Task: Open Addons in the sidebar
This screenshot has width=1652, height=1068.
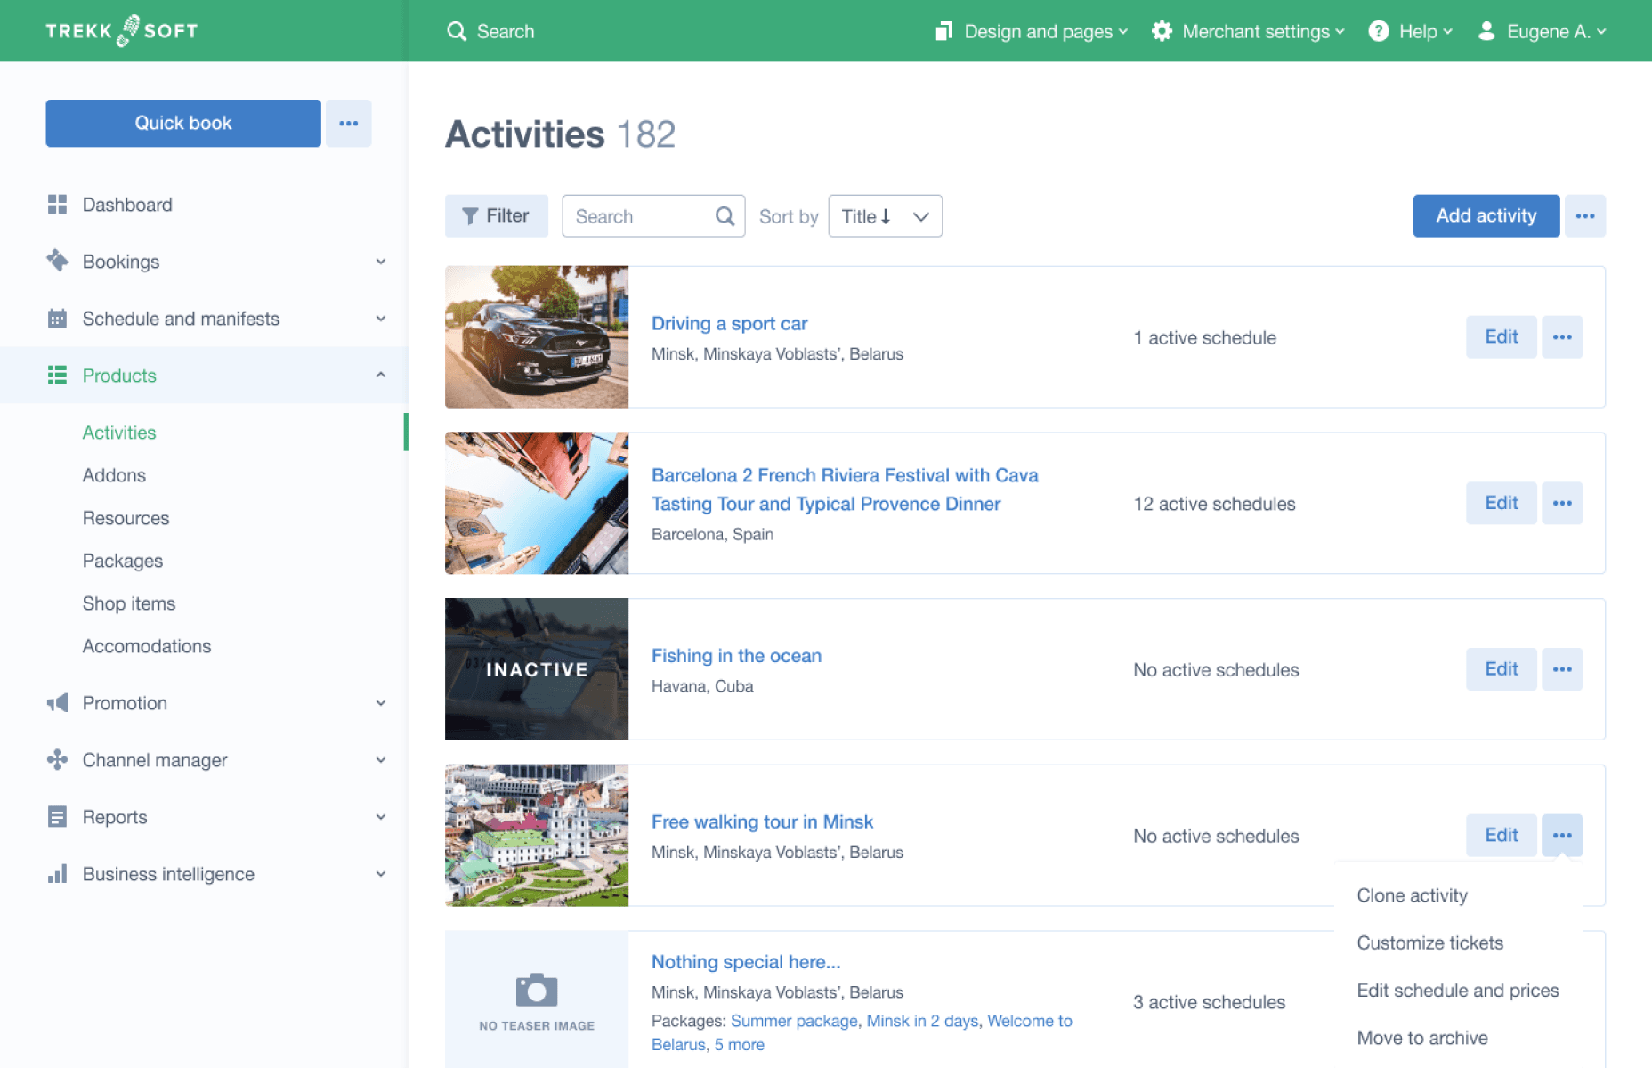Action: [114, 475]
